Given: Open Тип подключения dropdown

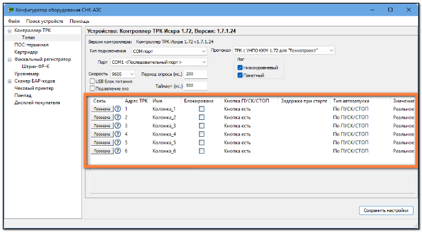Looking at the screenshot, I should coord(169,51).
